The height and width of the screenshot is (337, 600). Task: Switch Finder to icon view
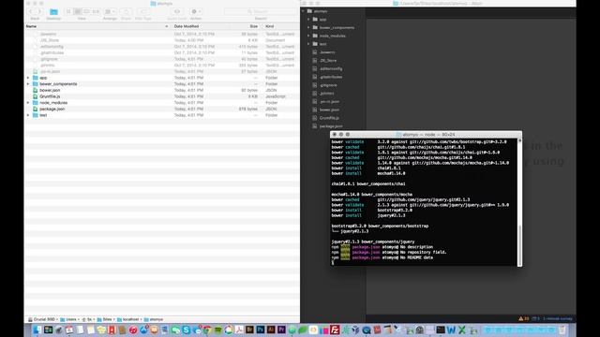68,12
